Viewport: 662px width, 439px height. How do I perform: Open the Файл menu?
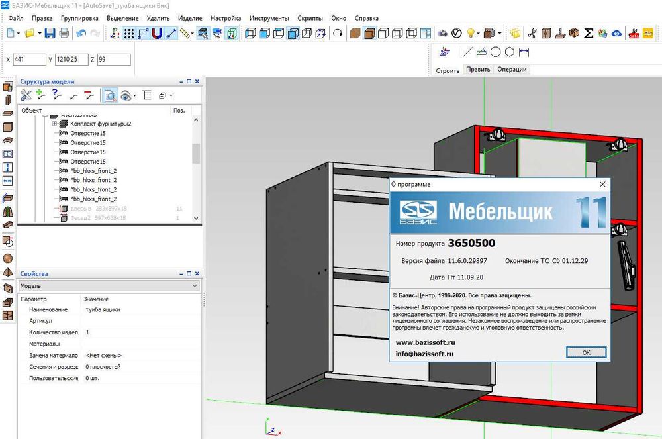coord(16,18)
